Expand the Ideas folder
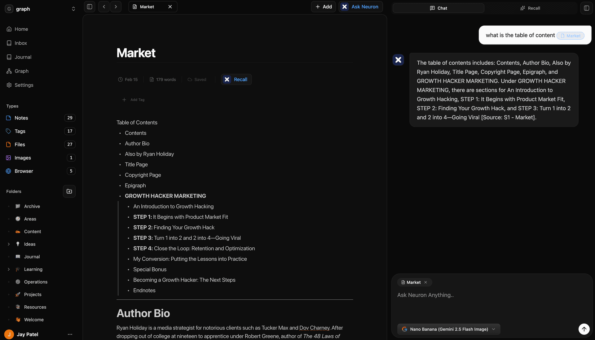This screenshot has height=340, width=595. coord(9,244)
